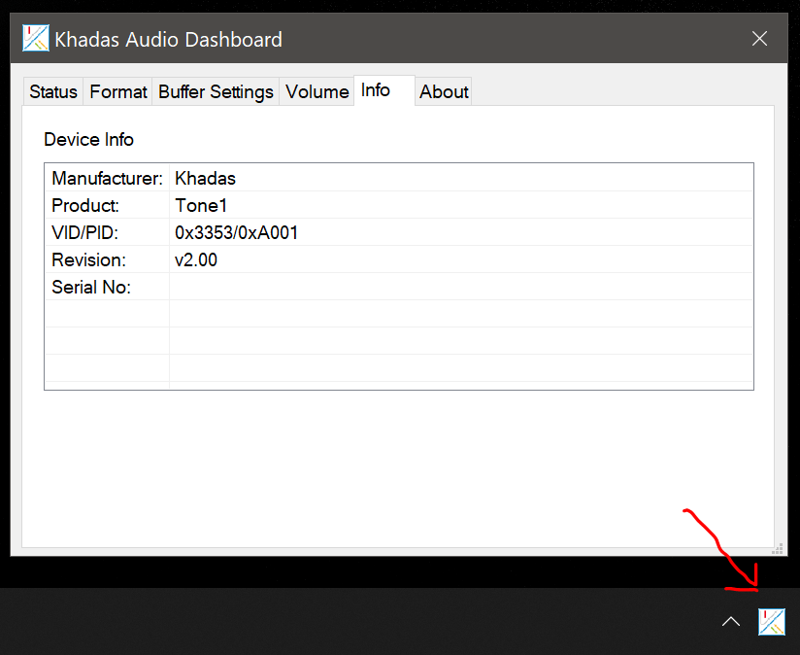Select the Manufacturer label cell
The height and width of the screenshot is (655, 800).
[x=107, y=178]
